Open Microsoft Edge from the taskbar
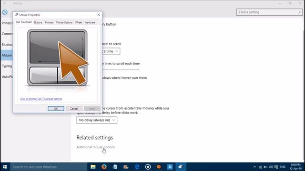This screenshot has width=305, height=171. [x=137, y=167]
